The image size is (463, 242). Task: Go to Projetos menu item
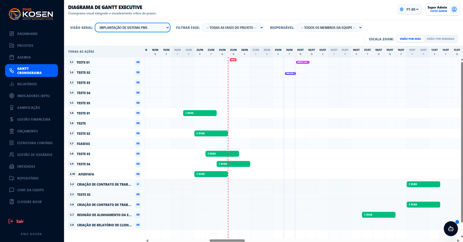click(31, 45)
